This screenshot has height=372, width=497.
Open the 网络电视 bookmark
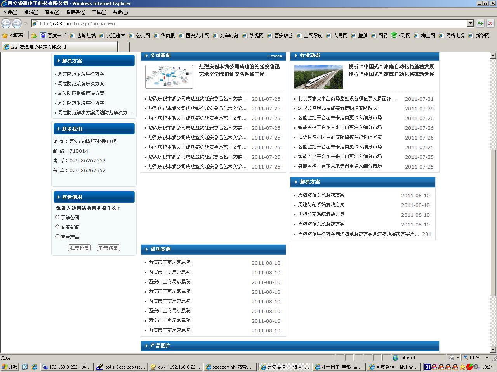tap(452, 35)
